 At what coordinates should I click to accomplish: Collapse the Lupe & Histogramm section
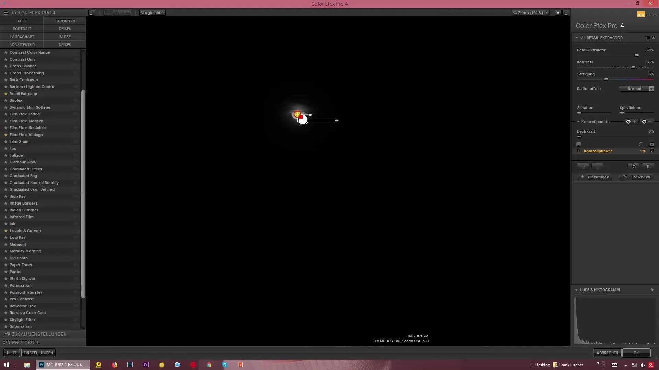576,290
